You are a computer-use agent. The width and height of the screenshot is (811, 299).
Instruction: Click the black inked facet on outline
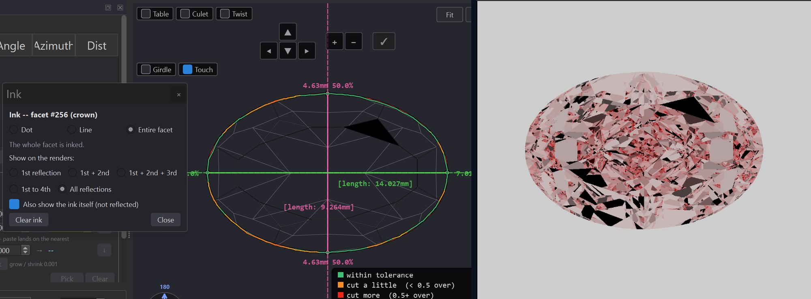coord(375,130)
